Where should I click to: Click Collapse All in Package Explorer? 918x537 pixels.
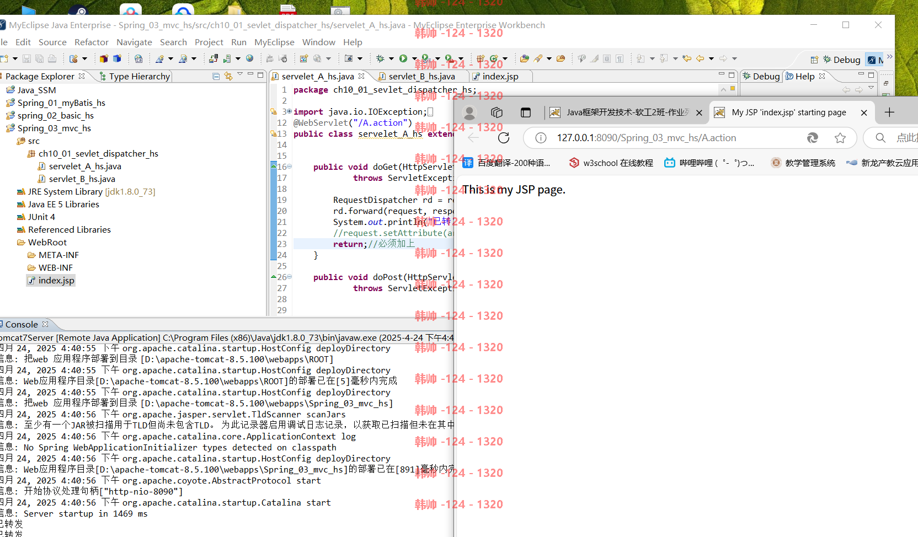[216, 76]
